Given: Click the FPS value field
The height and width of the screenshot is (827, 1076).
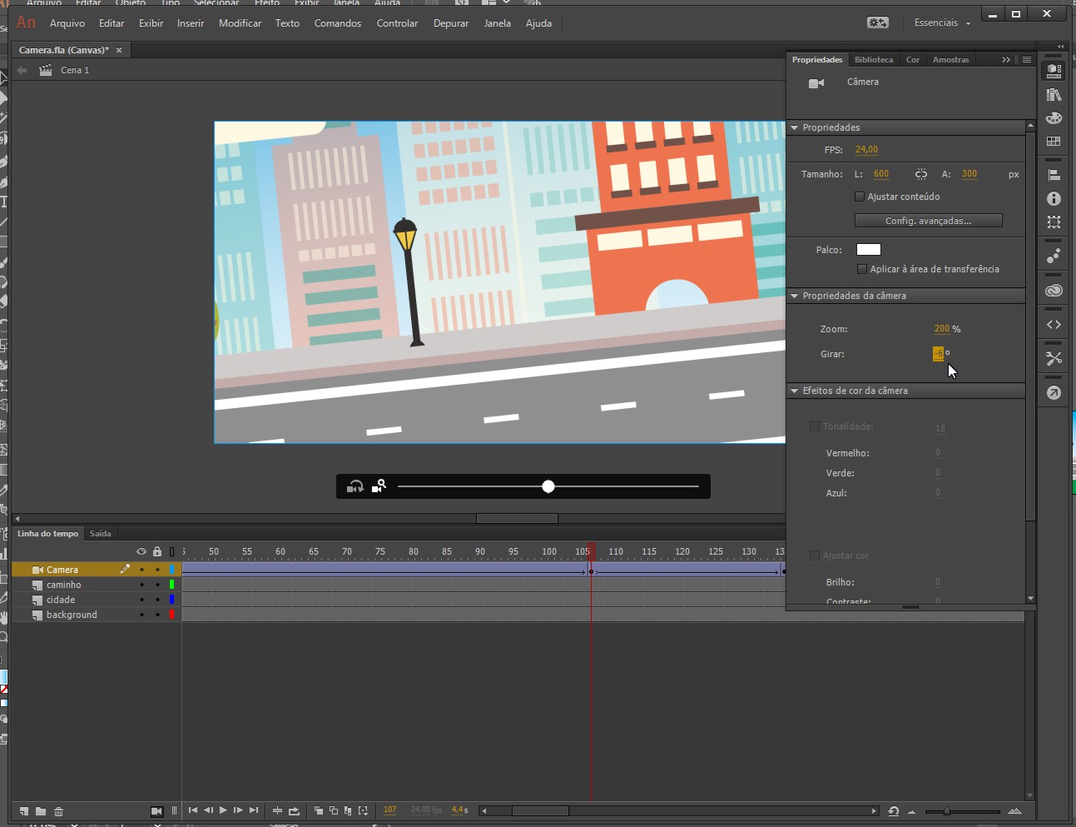Looking at the screenshot, I should pyautogui.click(x=866, y=150).
